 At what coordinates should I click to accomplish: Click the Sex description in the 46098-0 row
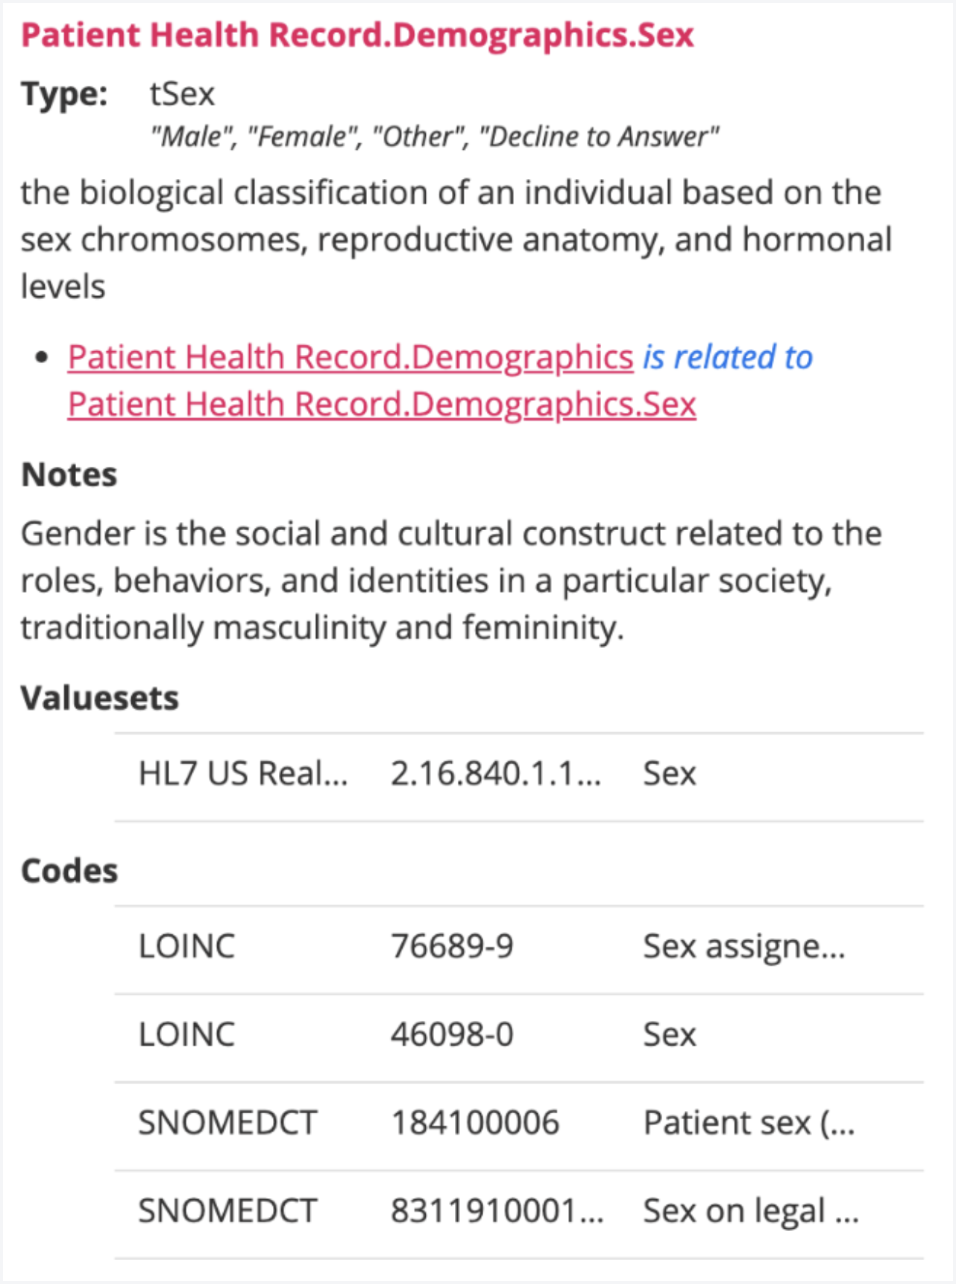[x=670, y=1034]
